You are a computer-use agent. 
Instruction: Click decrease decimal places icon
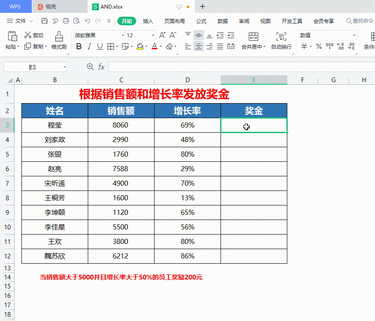point(351,46)
